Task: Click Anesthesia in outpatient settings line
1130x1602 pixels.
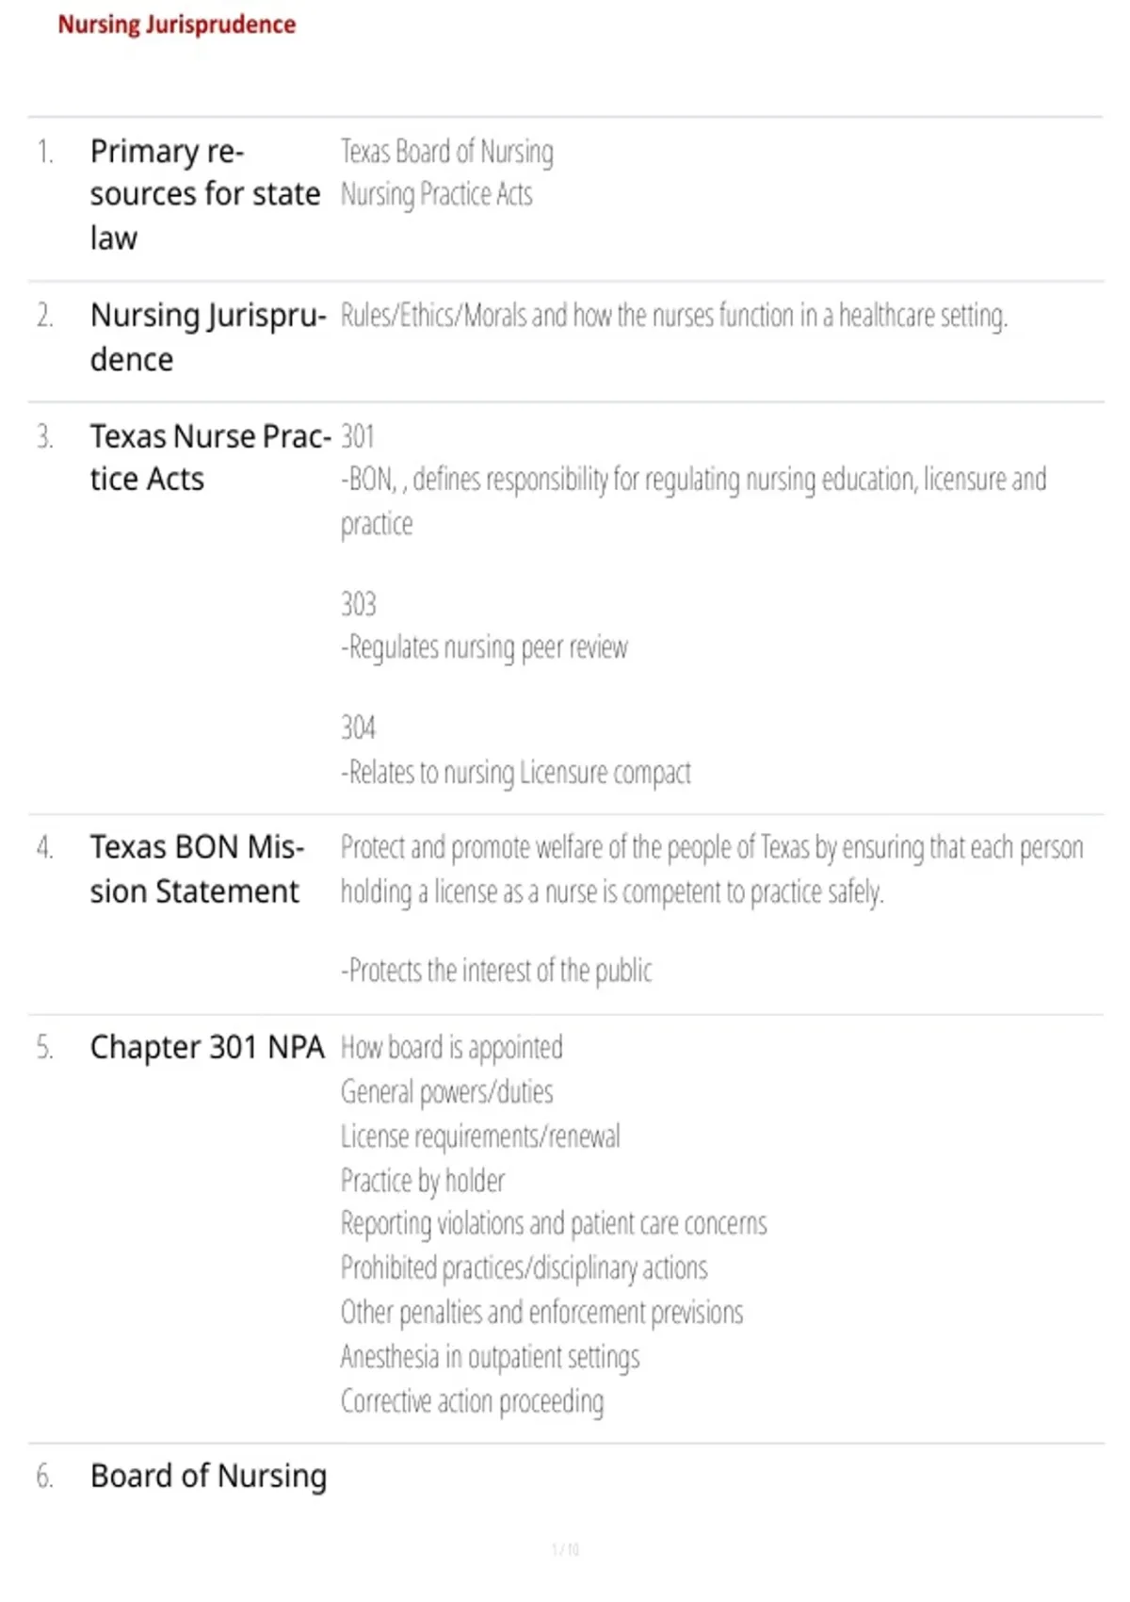Action: pyautogui.click(x=490, y=1357)
